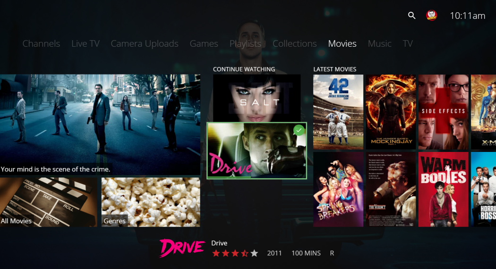Open the search magnifier icon
Screen dimensions: 496x269
coord(411,16)
